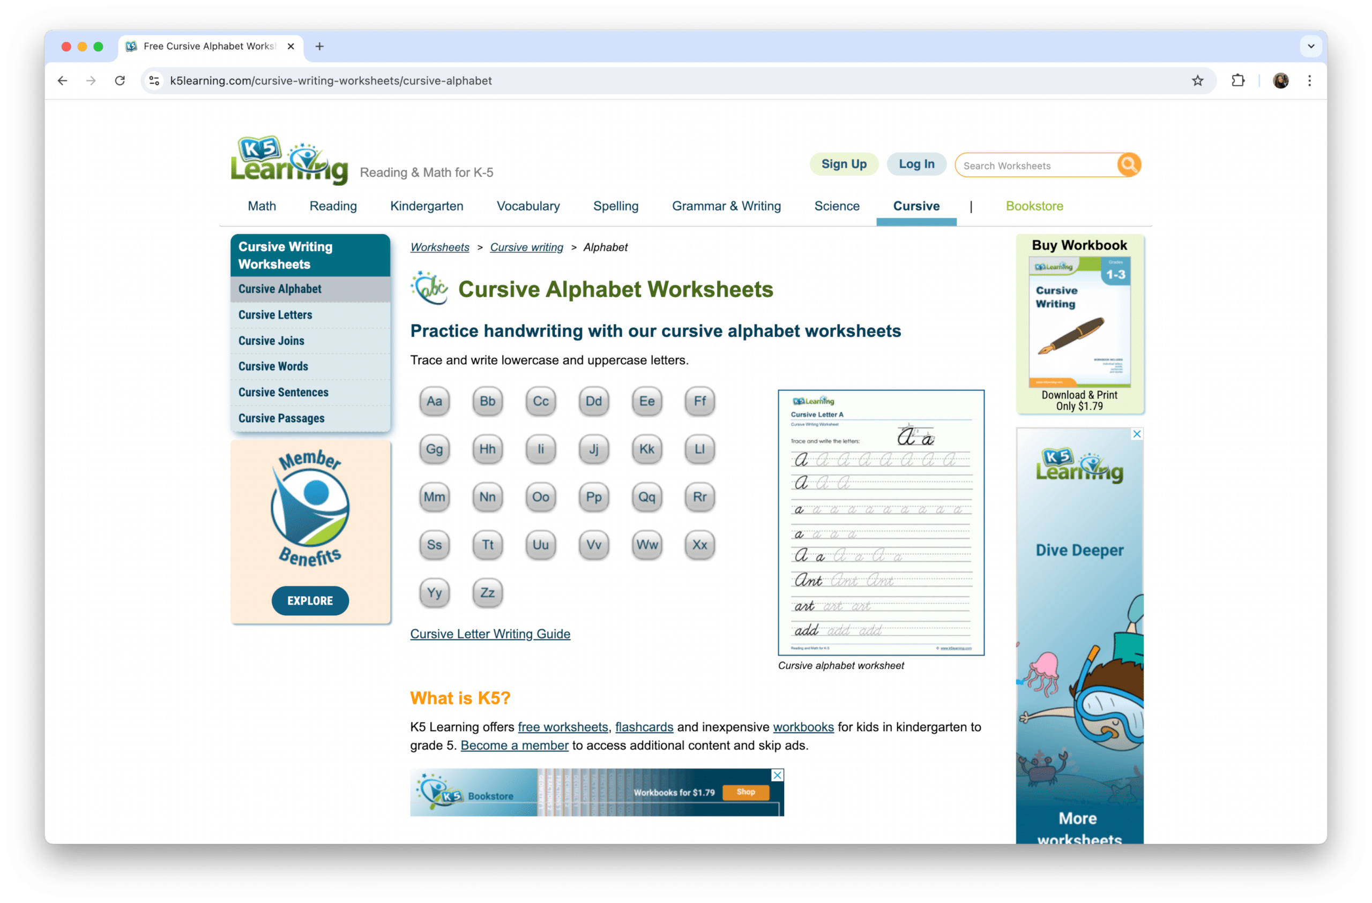The image size is (1372, 903).
Task: Open the Become a member link
Action: tap(514, 745)
